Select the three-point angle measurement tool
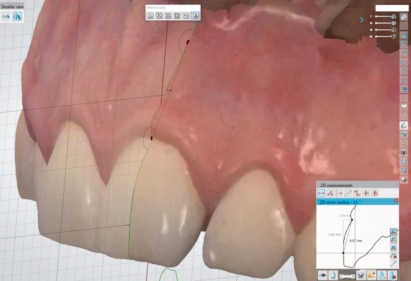This screenshot has width=411, height=281. [330, 194]
